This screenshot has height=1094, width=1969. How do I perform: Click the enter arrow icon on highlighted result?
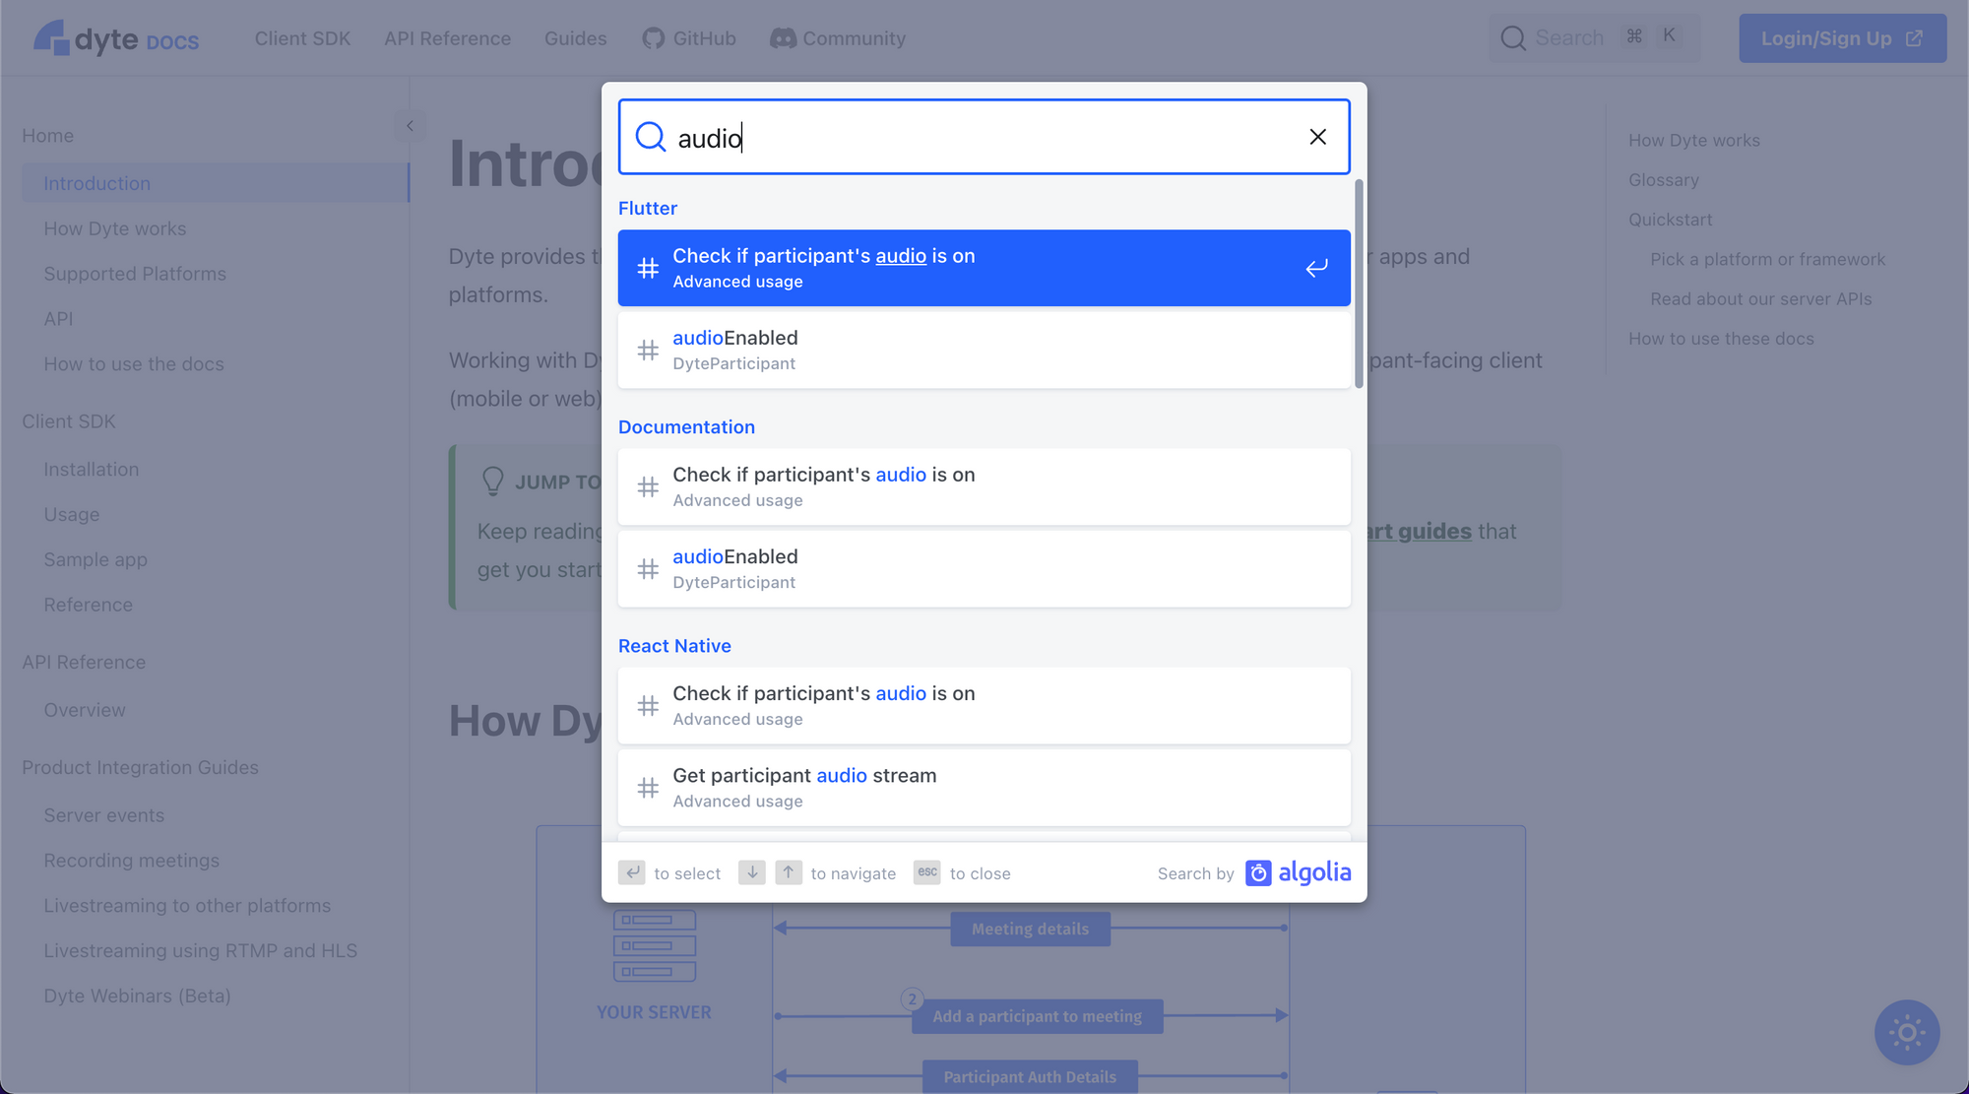pyautogui.click(x=1316, y=268)
